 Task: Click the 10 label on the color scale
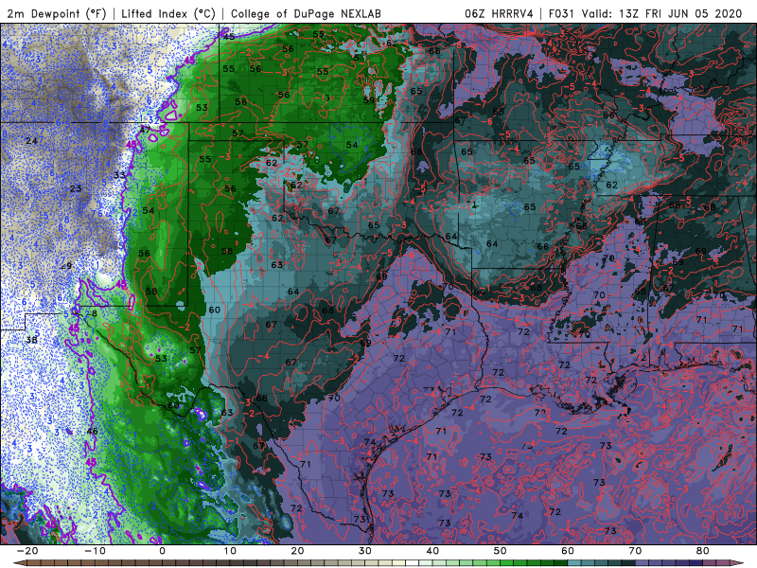230,551
